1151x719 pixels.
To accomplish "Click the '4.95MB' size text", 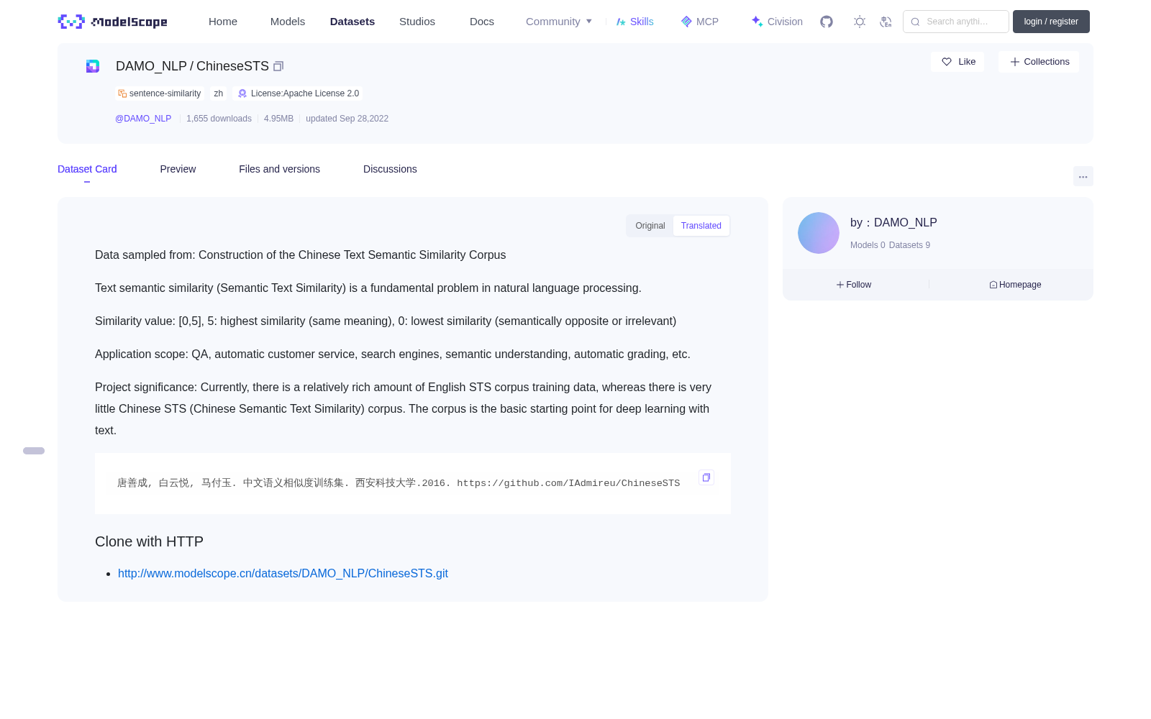I will pyautogui.click(x=278, y=119).
